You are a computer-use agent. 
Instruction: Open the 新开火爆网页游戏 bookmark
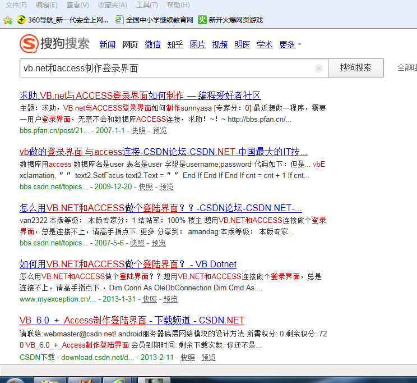pos(230,20)
